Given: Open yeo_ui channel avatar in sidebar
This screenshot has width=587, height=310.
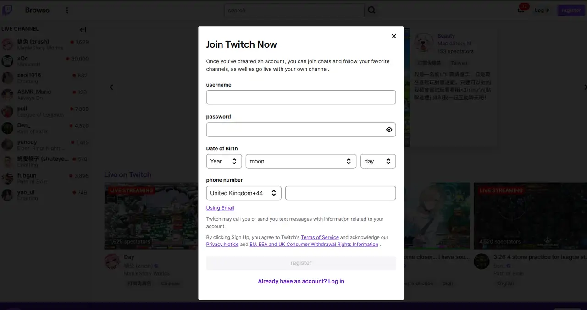Looking at the screenshot, I should click(7, 196).
